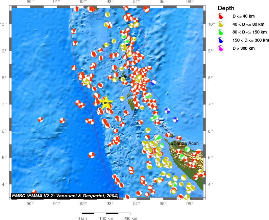Image resolution: width=269 pixels, height=220 pixels.
Task: Click the 'D > 300 km' legend text
Action: pyautogui.click(x=243, y=48)
